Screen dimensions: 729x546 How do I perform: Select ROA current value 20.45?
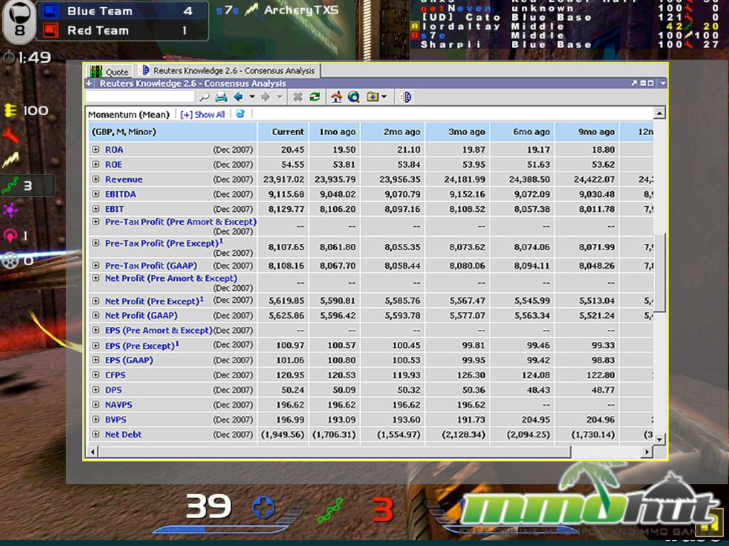tap(293, 149)
